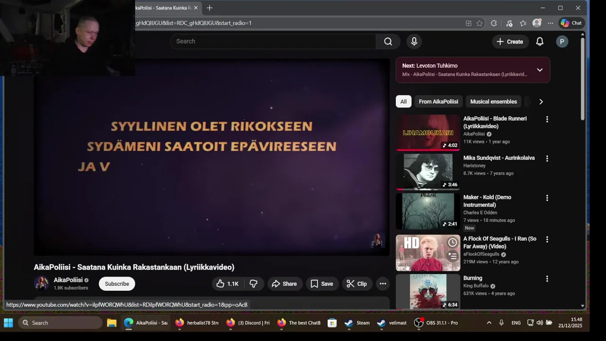Show hidden system tray icons
The width and height of the screenshot is (606, 341).
[x=489, y=323]
